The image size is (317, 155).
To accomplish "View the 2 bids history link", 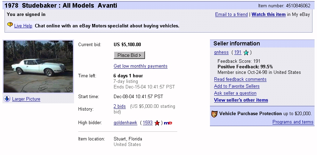I will tap(120, 106).
